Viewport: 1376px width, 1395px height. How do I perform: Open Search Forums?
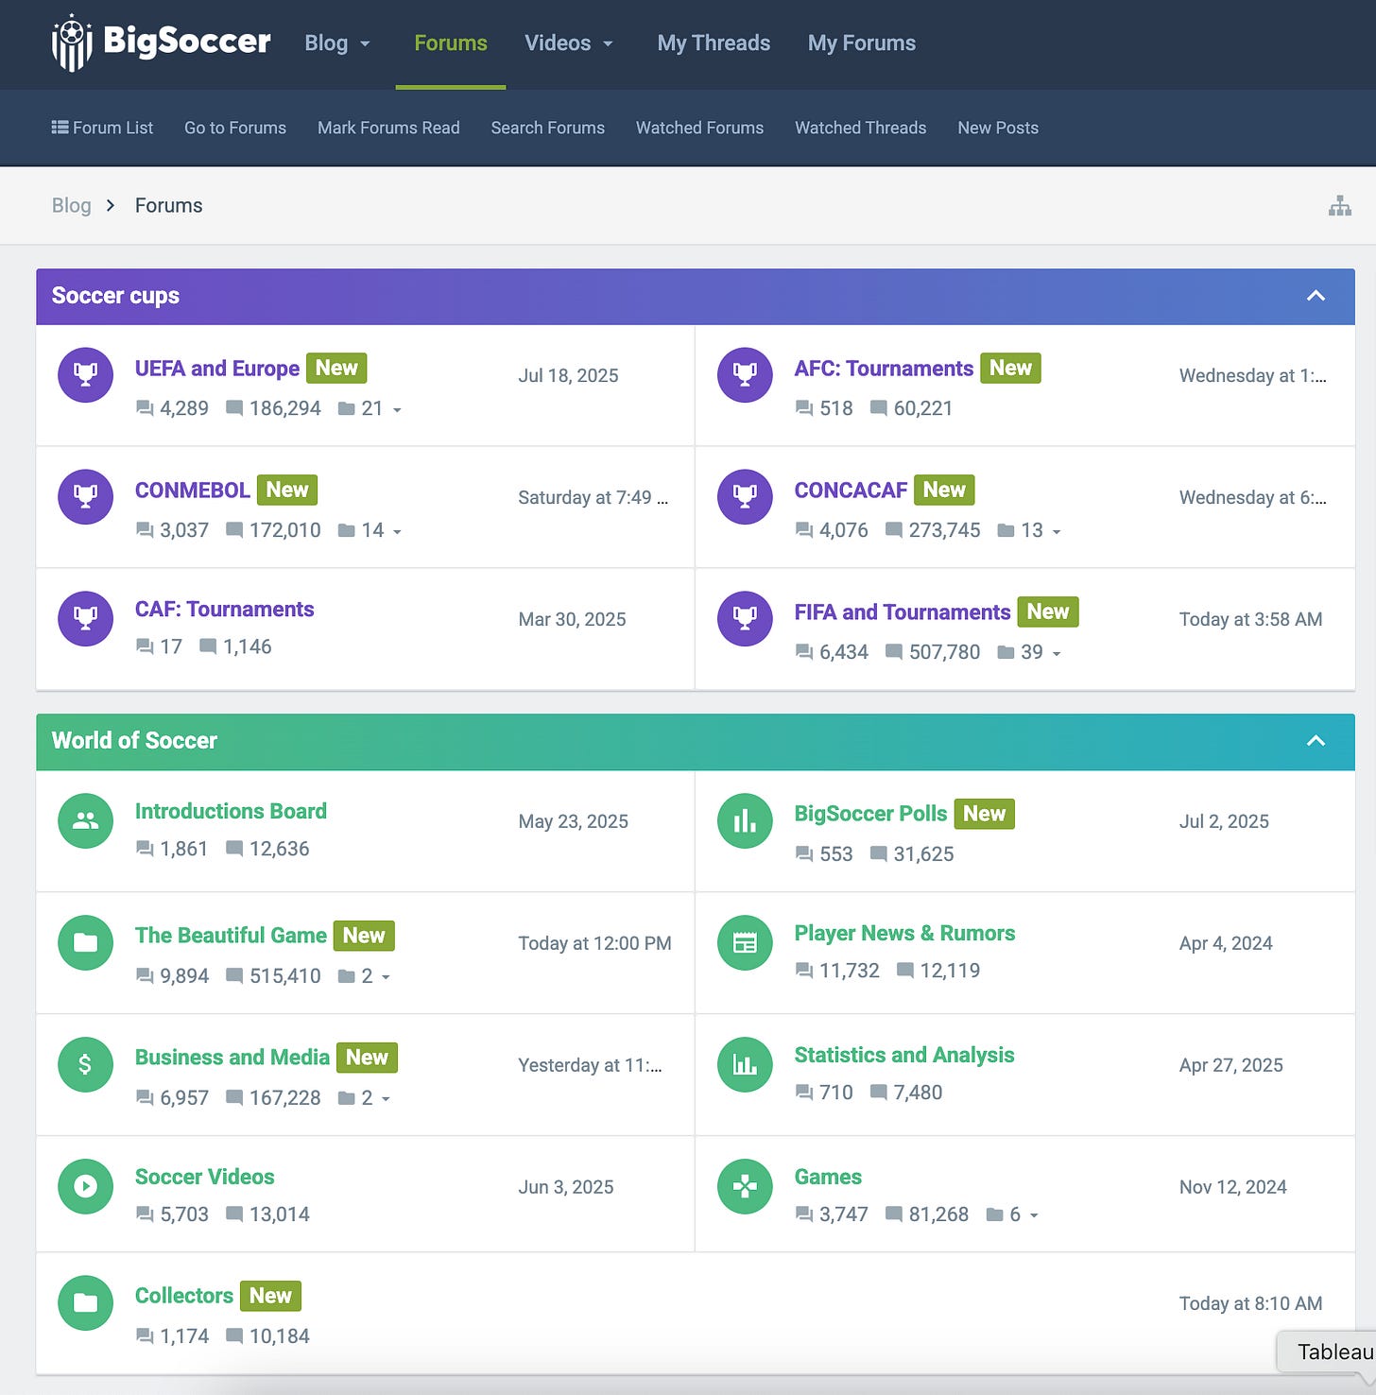coord(548,128)
